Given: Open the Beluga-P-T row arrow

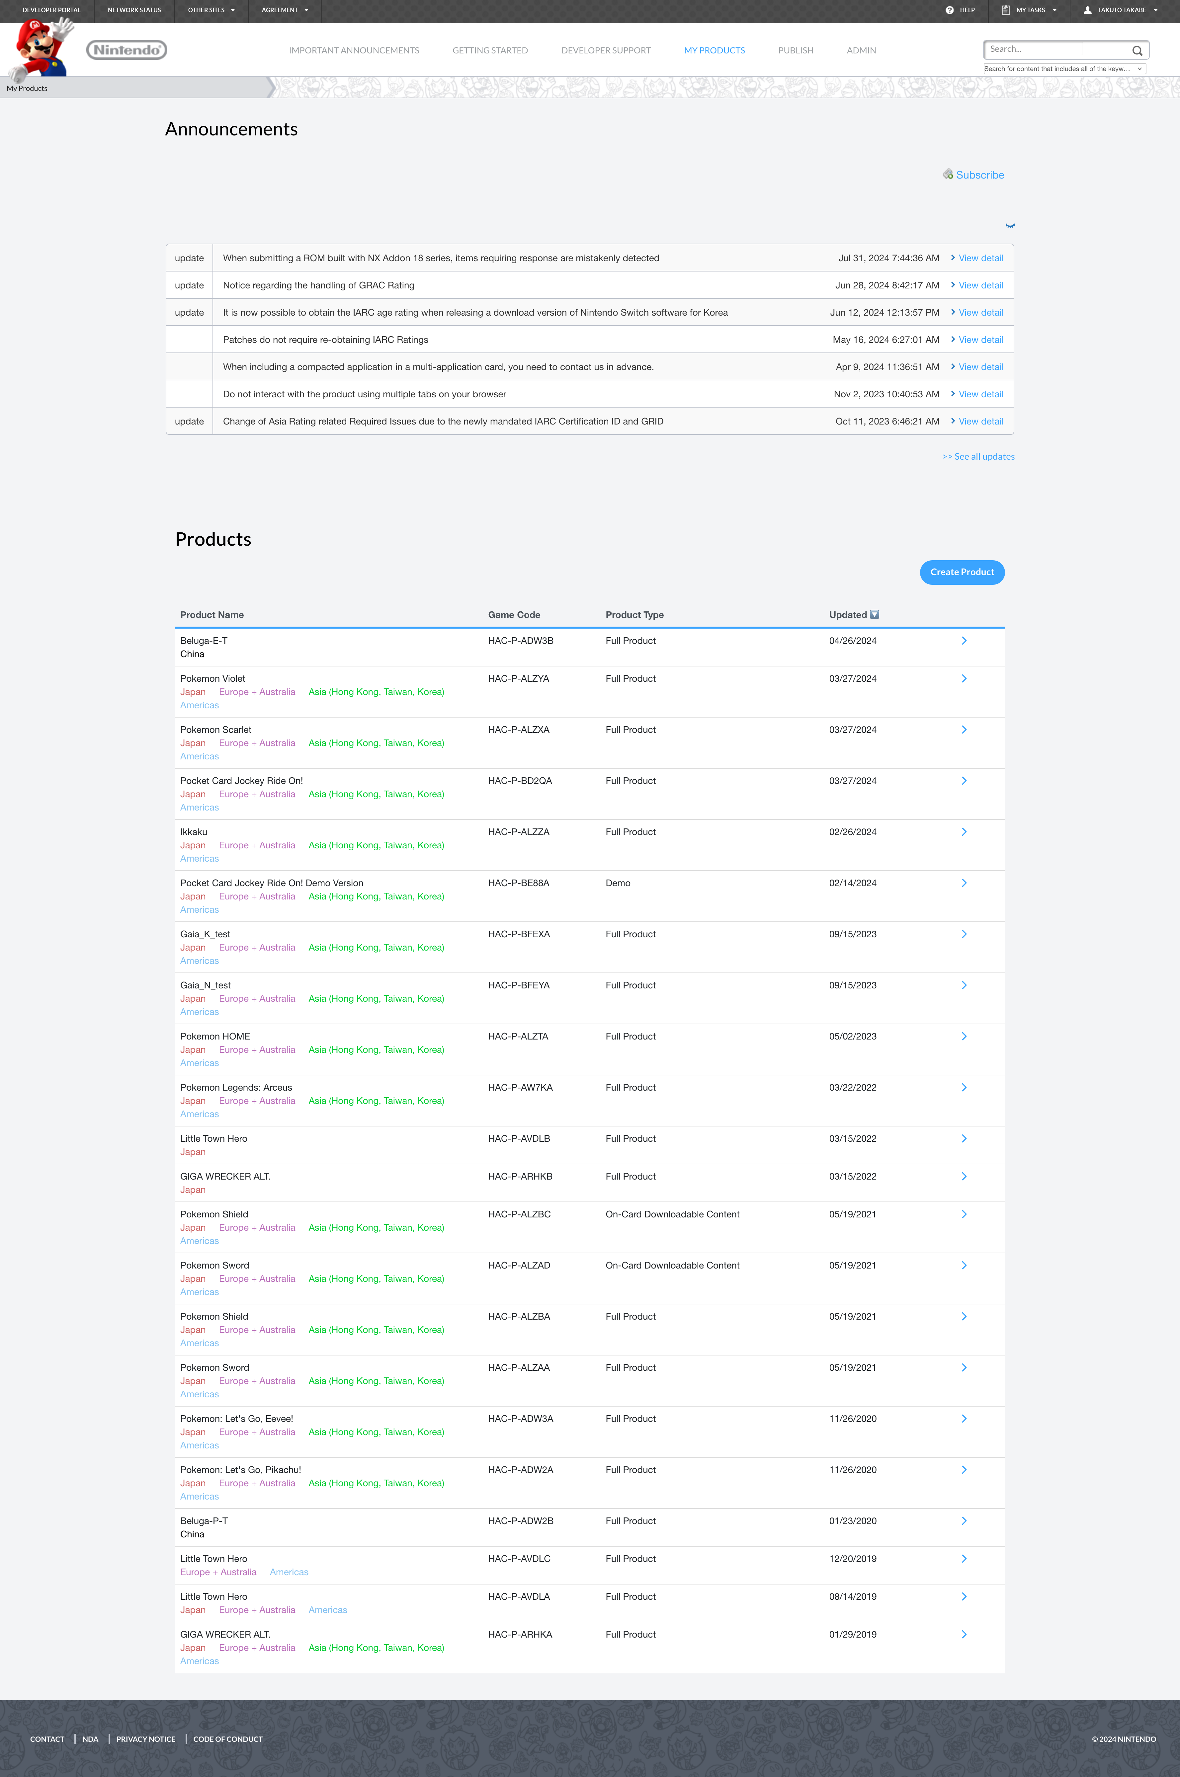Looking at the screenshot, I should [x=964, y=1521].
